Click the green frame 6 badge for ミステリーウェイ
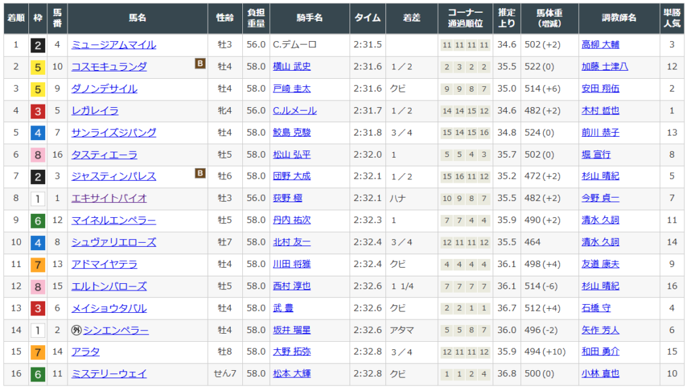This screenshot has width=691, height=391. tap(38, 373)
